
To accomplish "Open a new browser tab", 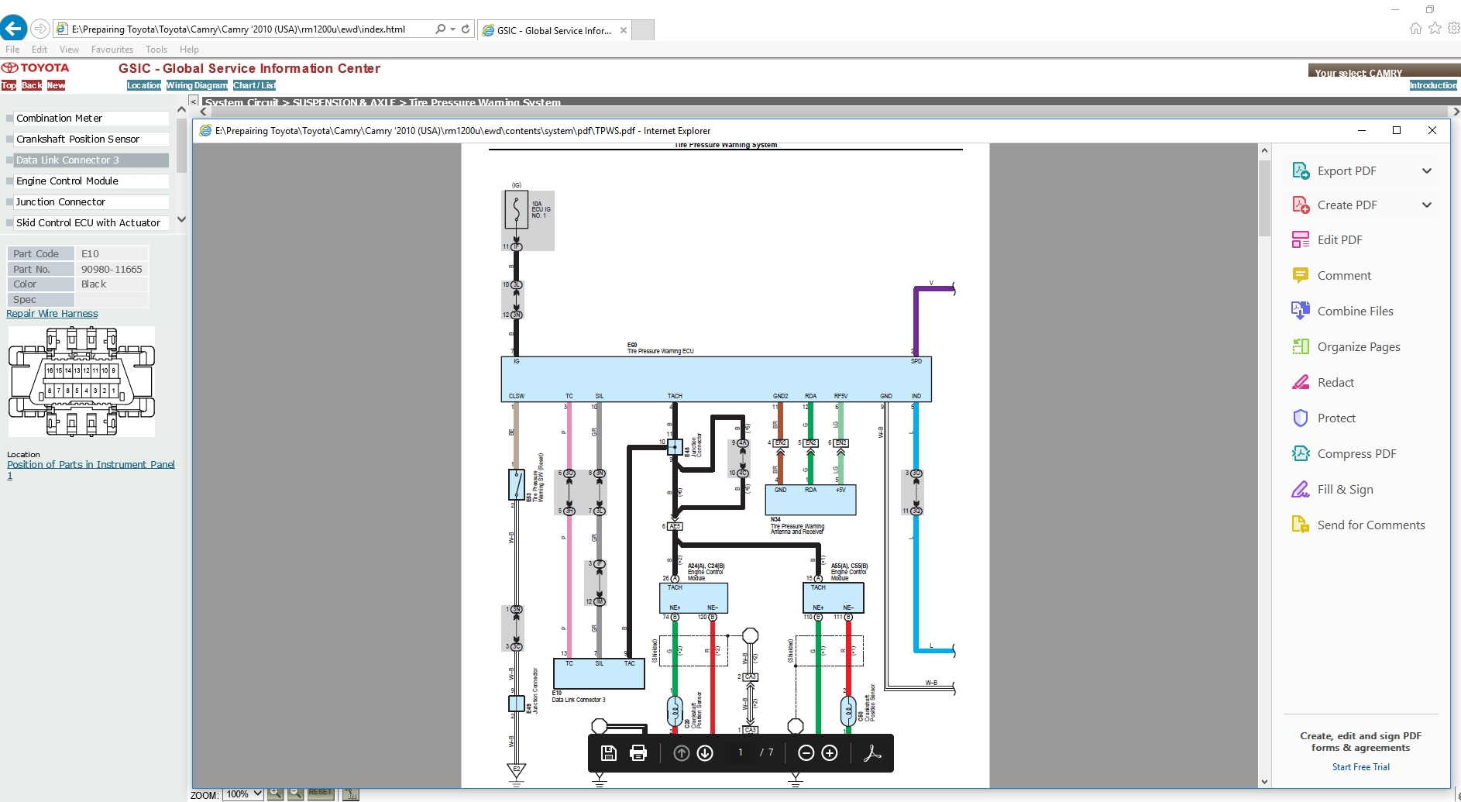I will [643, 30].
